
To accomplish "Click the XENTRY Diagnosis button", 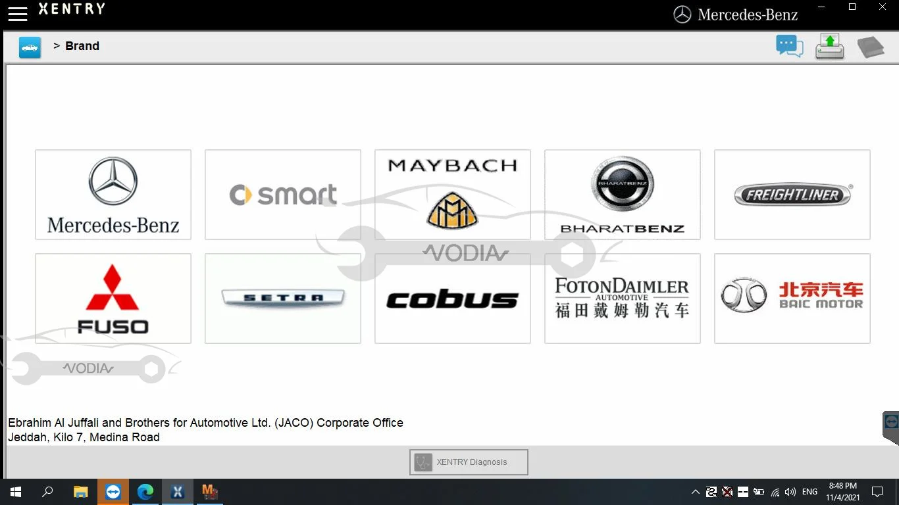I will [469, 462].
